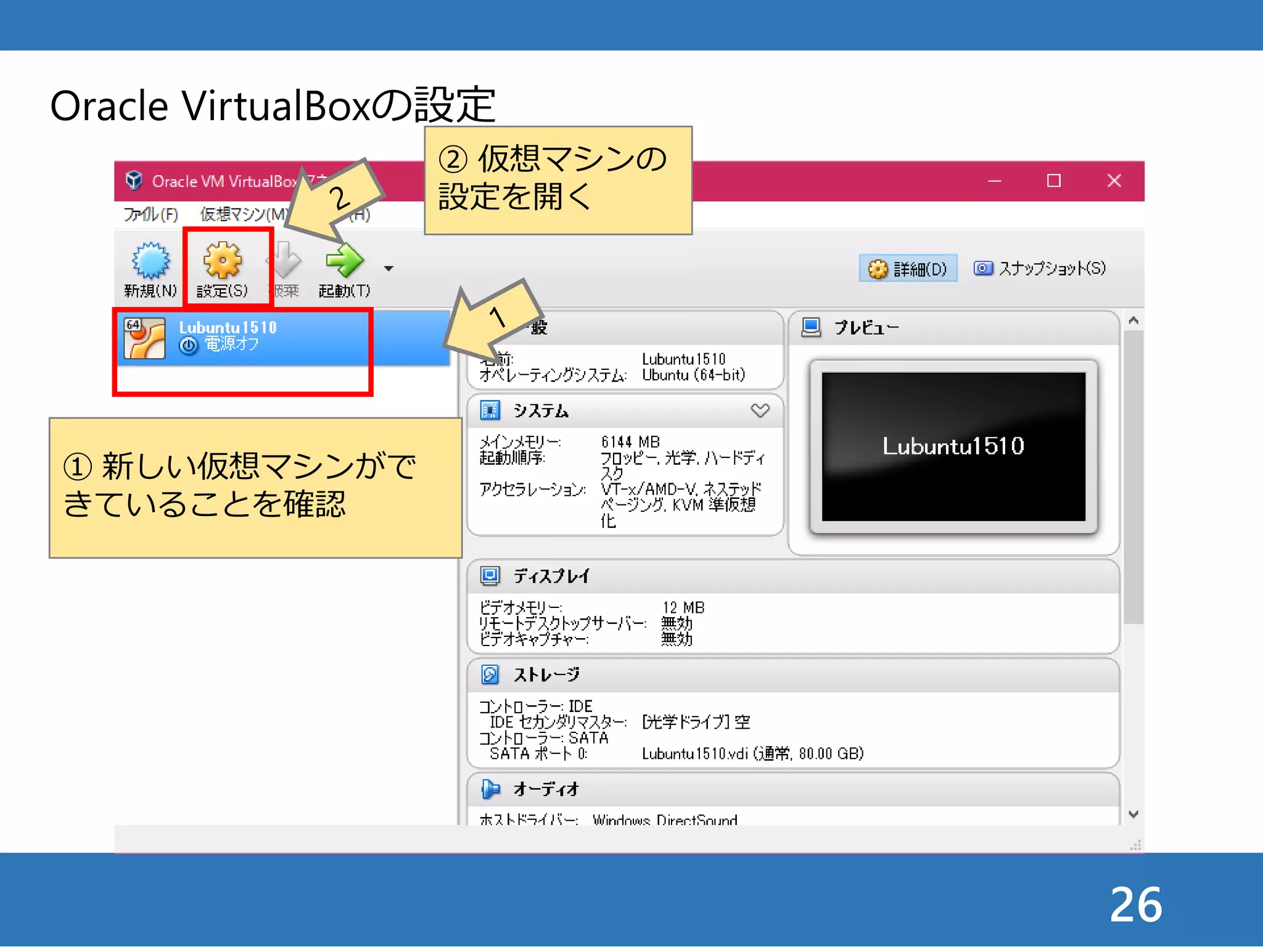The width and height of the screenshot is (1263, 947).
Task: Click the gear icon inside 詳細(D) button
Action: (x=877, y=269)
